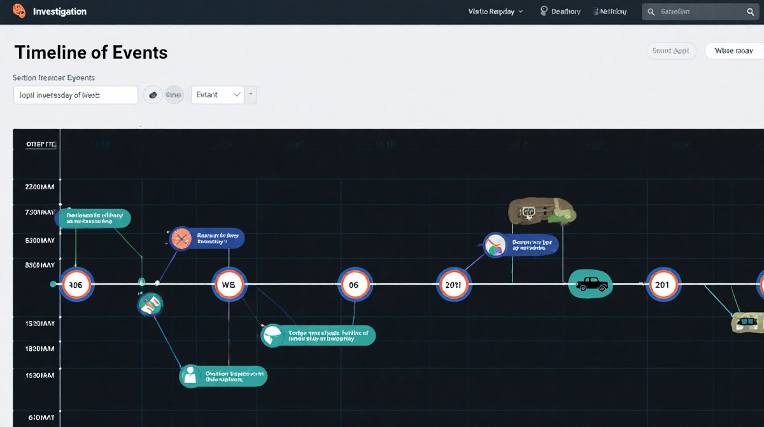This screenshot has height=427, width=764.
Task: Click the black car event icon
Action: coord(590,284)
